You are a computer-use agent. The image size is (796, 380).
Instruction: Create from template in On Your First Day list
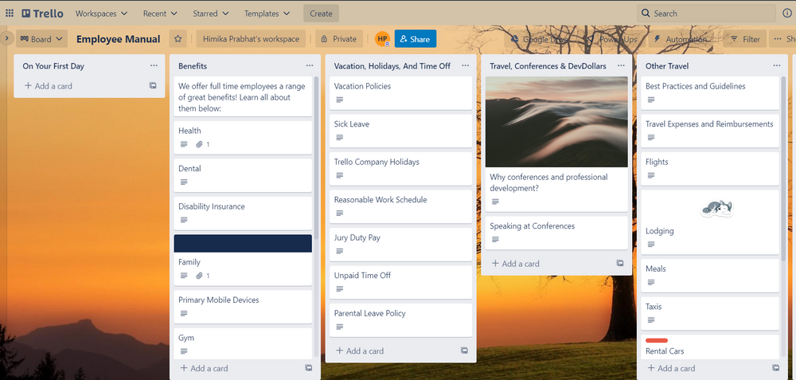point(153,85)
